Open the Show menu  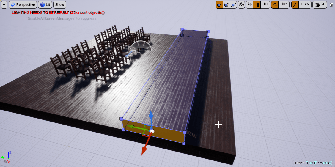pos(60,5)
